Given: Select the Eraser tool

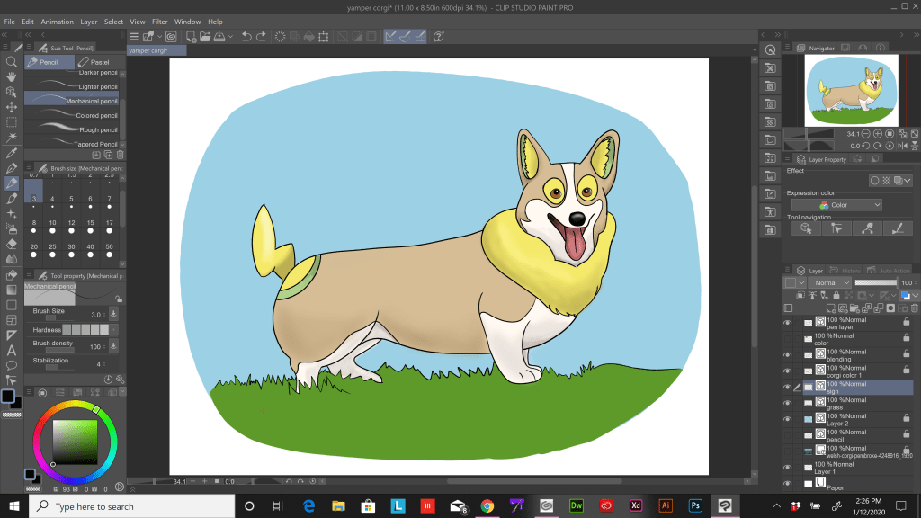Looking at the screenshot, I should coord(11,244).
